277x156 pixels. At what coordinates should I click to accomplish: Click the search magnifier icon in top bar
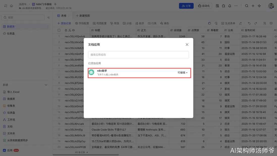(x=247, y=6)
